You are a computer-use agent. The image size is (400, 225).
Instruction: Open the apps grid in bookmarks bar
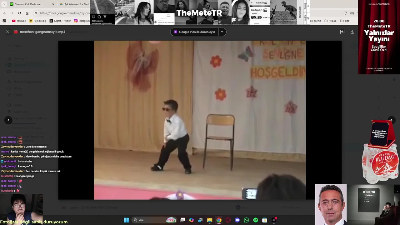pyautogui.click(x=4, y=21)
